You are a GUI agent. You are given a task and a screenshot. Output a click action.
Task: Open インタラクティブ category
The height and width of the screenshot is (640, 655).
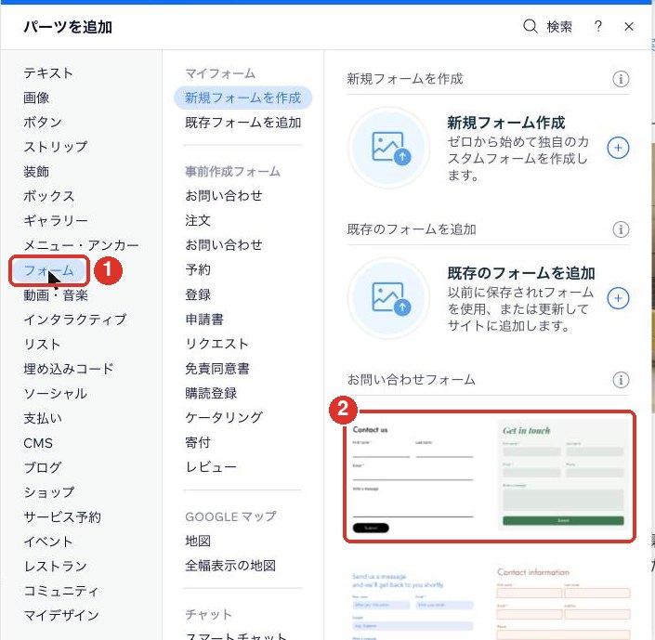pyautogui.click(x=74, y=320)
